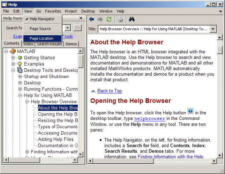Click the binoculars Find in page icon
The height and width of the screenshot is (174, 225).
pos(132,19)
